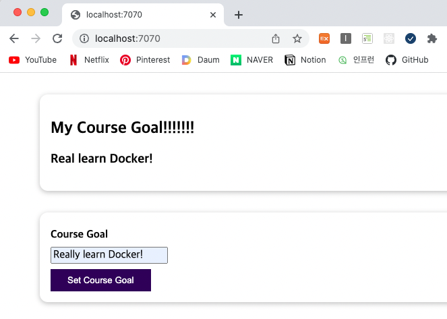The image size is (447, 319).
Task: Select the localhost:7070 tab
Action: 142,15
